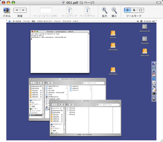Click the Macintosh HD drive icon on pictured desktop
The height and width of the screenshot is (142, 163).
[x=145, y=27]
